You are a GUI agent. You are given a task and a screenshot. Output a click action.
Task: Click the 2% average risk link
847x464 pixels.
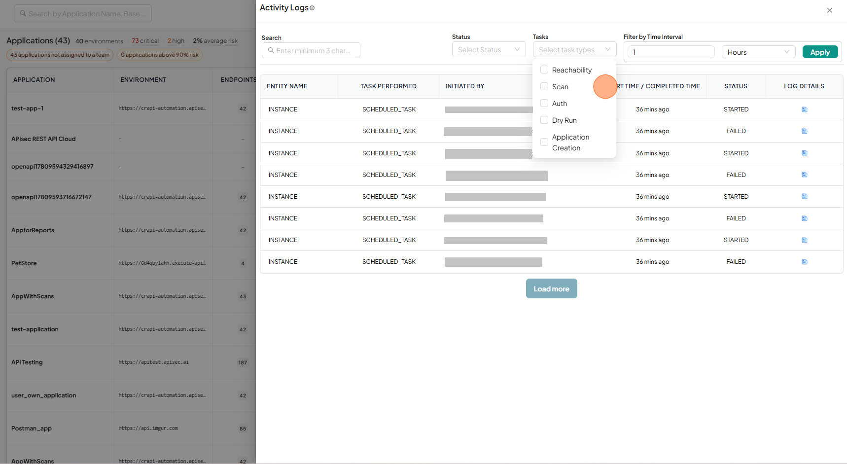point(215,41)
